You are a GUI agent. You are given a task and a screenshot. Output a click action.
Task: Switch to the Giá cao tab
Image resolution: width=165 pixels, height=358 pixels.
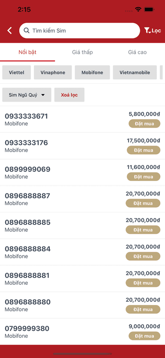[137, 52]
